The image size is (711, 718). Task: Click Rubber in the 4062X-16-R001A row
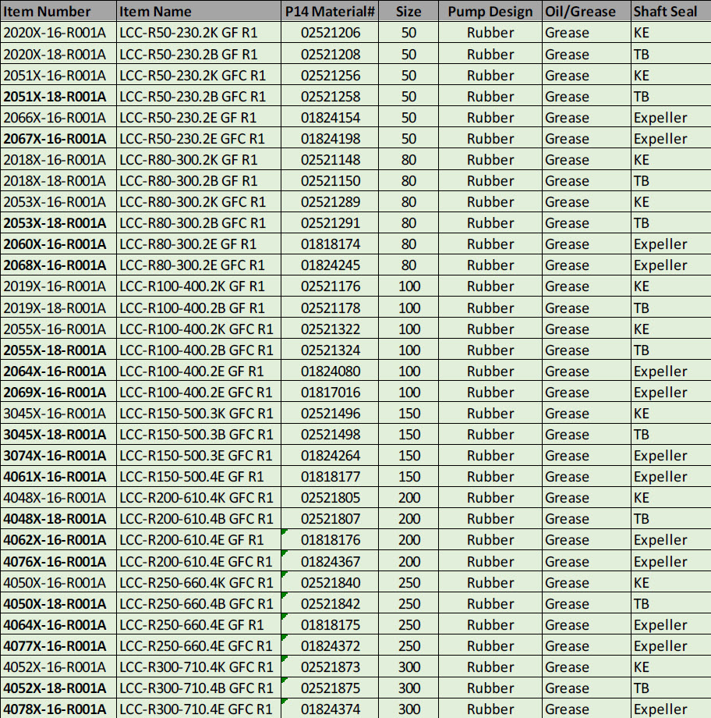point(490,539)
